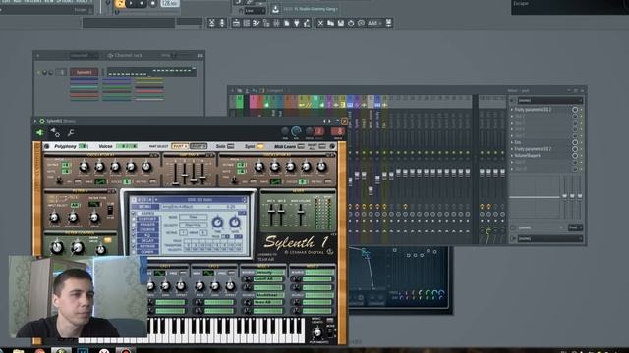
Task: Click the tempo tapper toolbar icon
Action: tap(307, 24)
